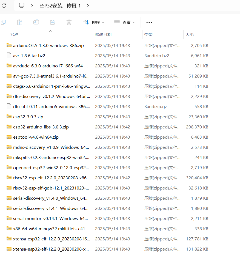
Task: Click the 23,360 KB size cell
Action: (x=198, y=117)
